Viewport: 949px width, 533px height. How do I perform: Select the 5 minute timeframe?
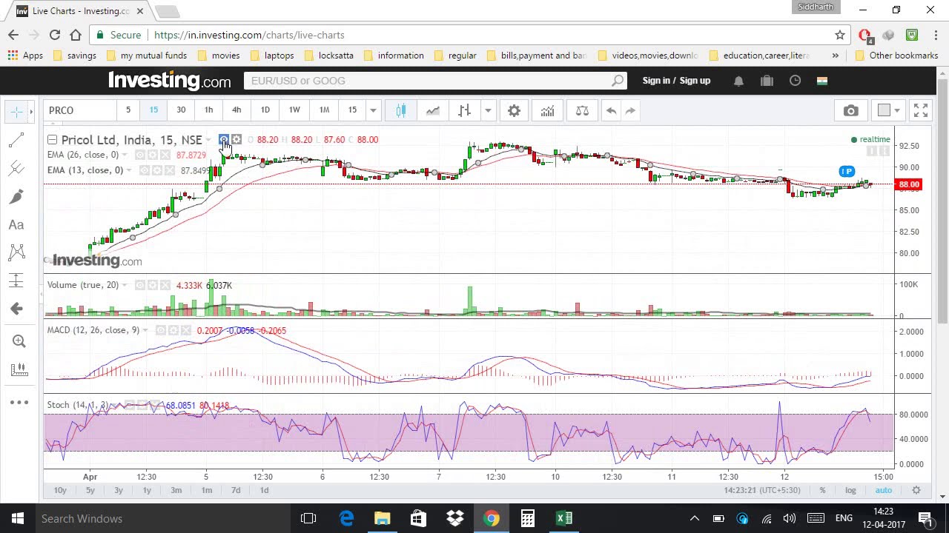click(128, 110)
